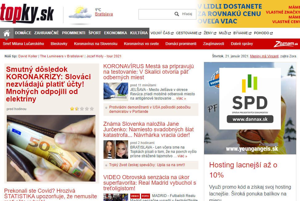The height and width of the screenshot is (201, 300).
Task: Rate the article with star rating
Action: (82, 109)
